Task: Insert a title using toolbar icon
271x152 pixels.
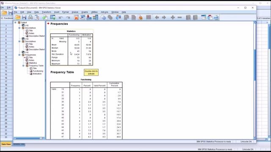Action: [210, 17]
